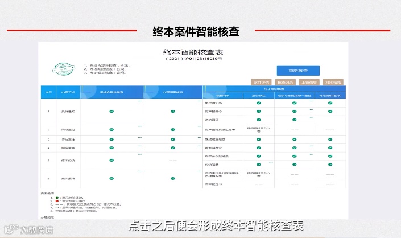Screen dimensions: 401x238
Task: Click the 财产查询反馈汇总表 material row label
Action: coord(220,130)
